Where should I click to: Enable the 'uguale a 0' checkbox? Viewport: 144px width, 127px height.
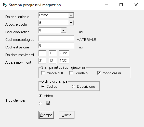pos(71,73)
